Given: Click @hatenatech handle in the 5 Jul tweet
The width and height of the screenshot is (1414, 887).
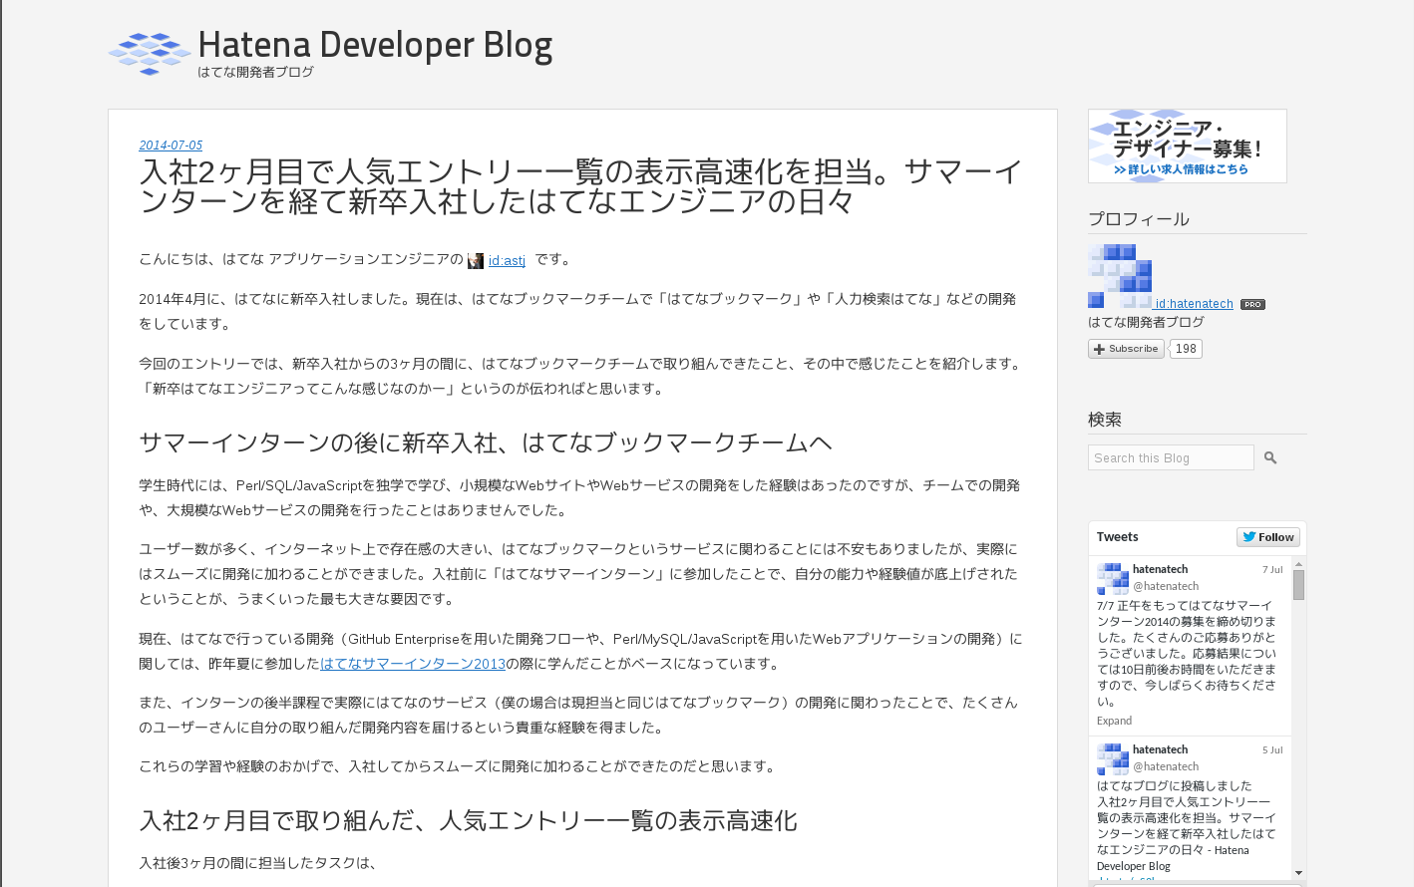Looking at the screenshot, I should pyautogui.click(x=1166, y=766).
